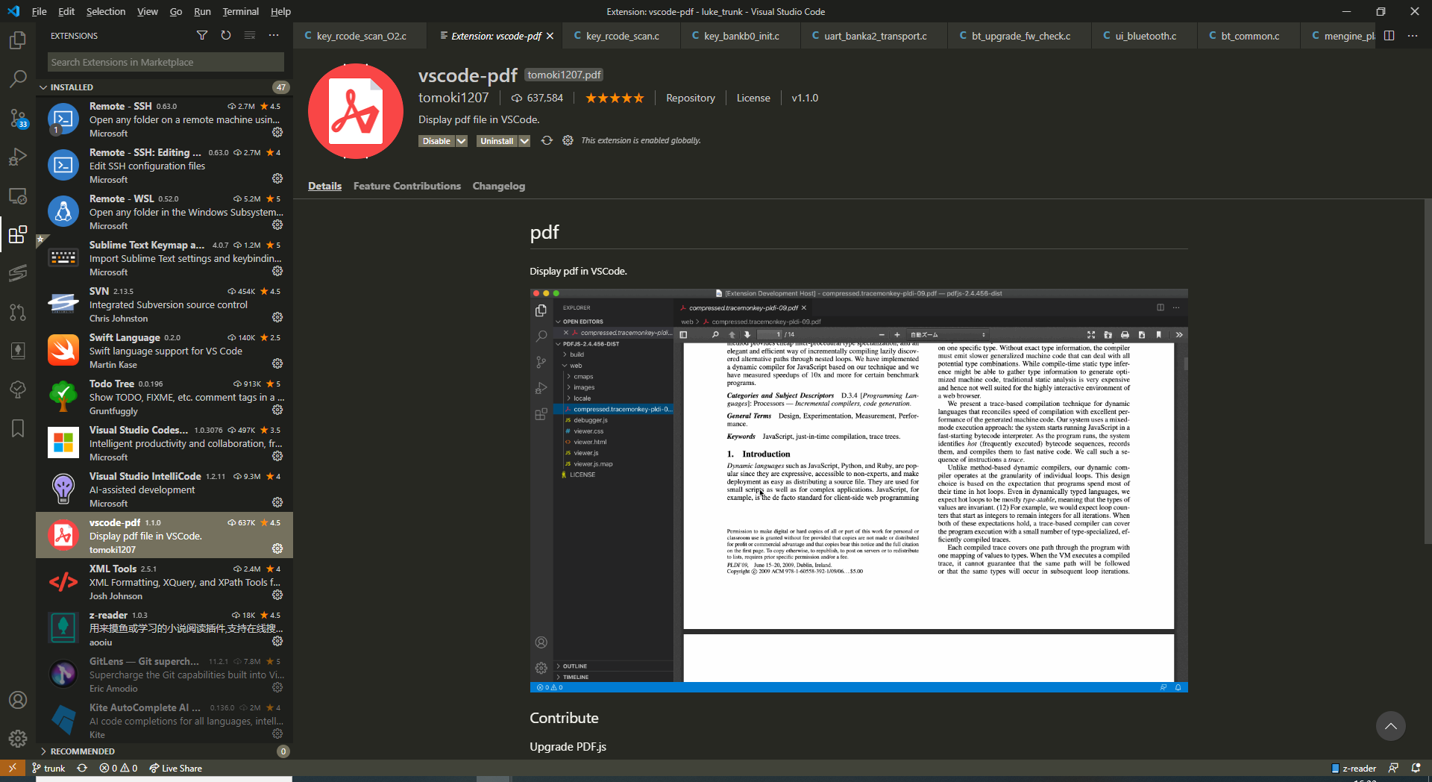Refresh the extensions list
The image size is (1432, 782).
click(226, 35)
